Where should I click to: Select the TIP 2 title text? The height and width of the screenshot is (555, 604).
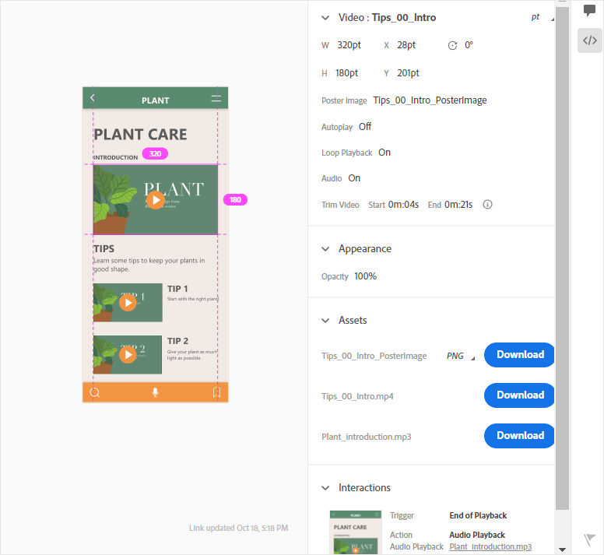point(177,341)
